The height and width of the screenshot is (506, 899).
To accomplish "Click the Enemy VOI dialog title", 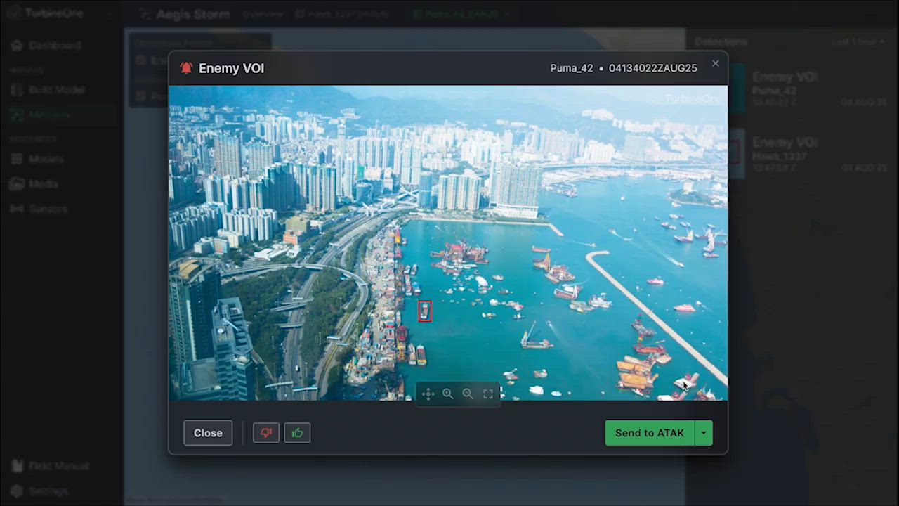I will (x=231, y=68).
